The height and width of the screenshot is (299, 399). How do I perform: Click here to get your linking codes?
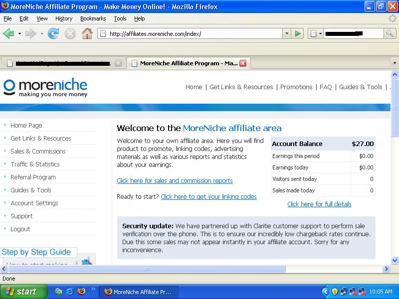(208, 196)
